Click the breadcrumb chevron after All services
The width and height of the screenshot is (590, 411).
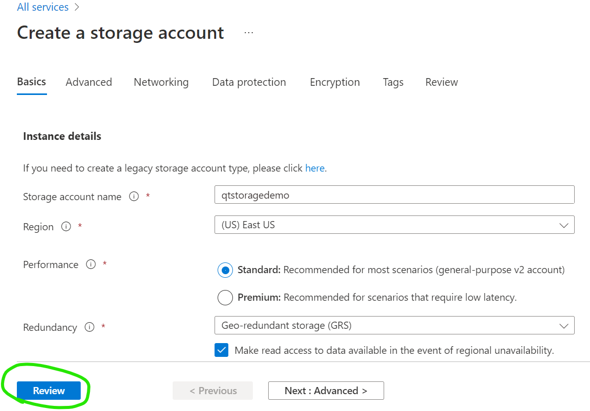(77, 7)
